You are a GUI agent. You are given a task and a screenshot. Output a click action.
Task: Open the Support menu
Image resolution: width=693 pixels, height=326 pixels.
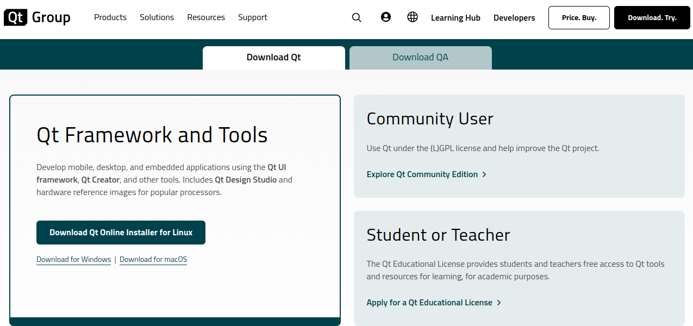click(x=253, y=17)
